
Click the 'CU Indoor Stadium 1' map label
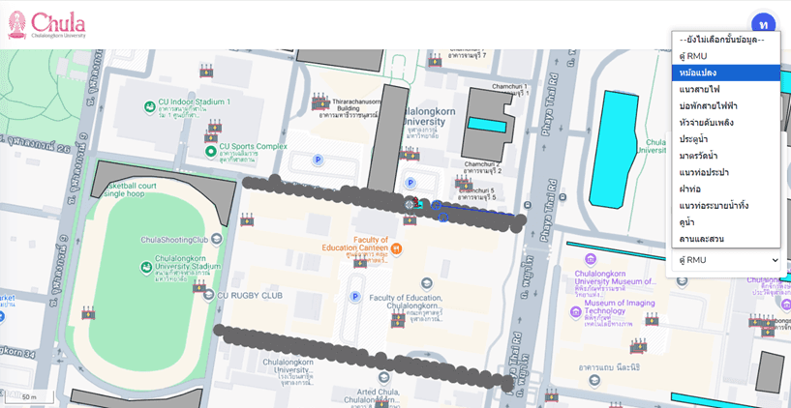point(195,102)
